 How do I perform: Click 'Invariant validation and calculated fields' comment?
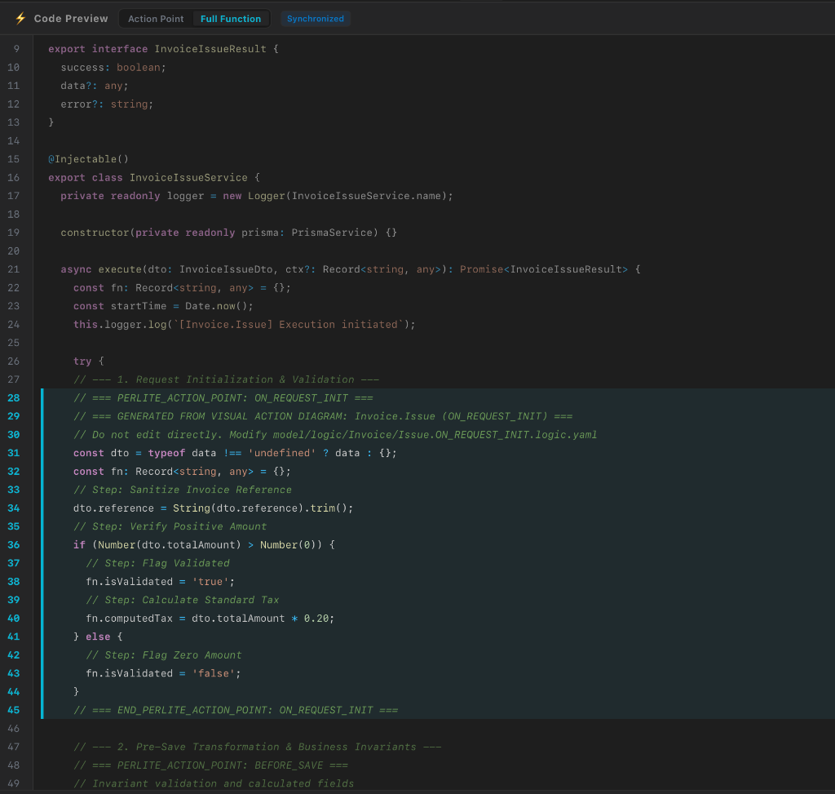tap(214, 783)
